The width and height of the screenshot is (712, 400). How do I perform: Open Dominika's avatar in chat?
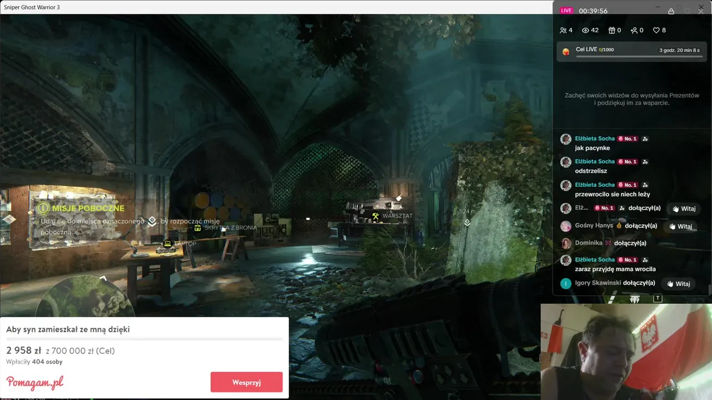click(566, 243)
